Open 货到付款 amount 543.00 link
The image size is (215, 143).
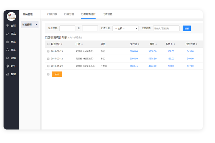pyautogui.click(x=190, y=51)
